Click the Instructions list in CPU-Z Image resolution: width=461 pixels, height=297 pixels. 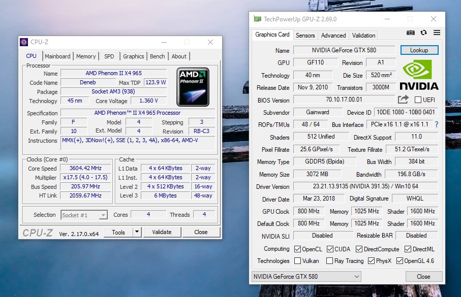pos(138,144)
